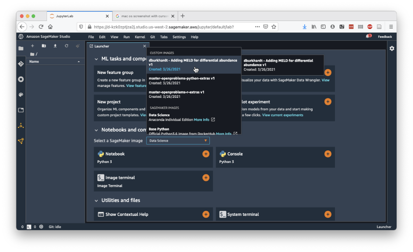The height and width of the screenshot is (252, 413).
Task: Select Base Python SageMaker image
Action: coord(194,131)
